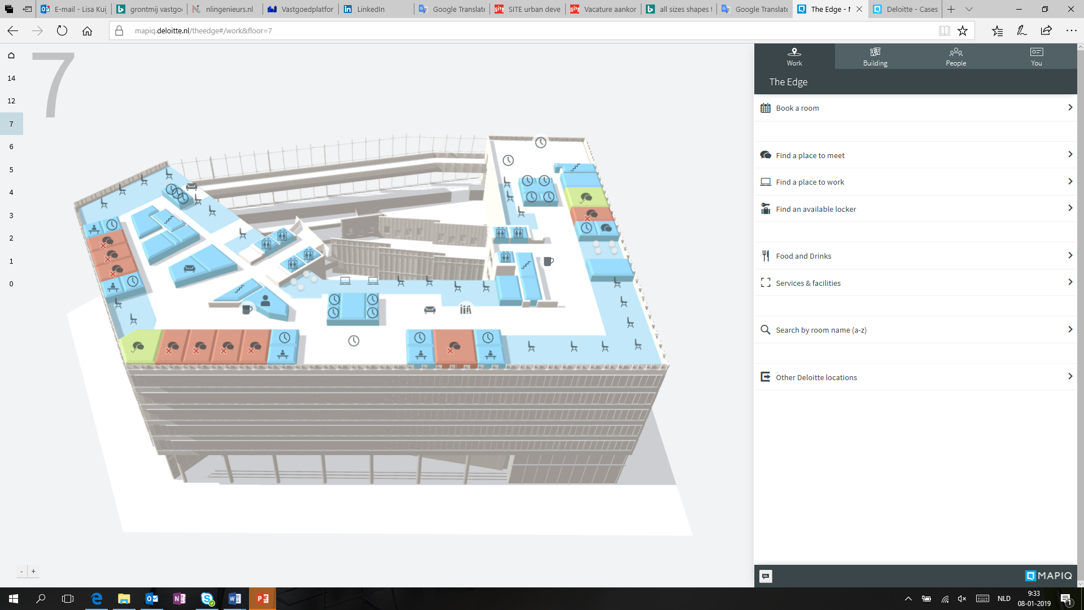Click the green available meeting room on map
The width and height of the screenshot is (1084, 610).
(x=138, y=347)
